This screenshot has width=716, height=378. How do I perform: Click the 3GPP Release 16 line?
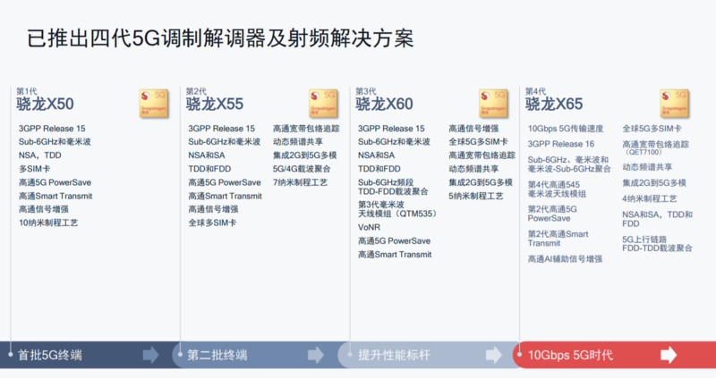tap(561, 144)
